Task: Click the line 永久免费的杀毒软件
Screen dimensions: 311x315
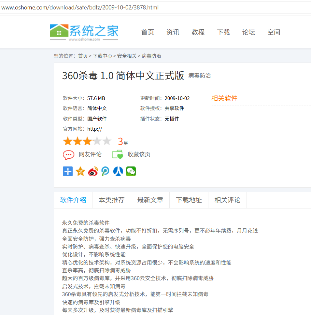Action: (x=86, y=223)
